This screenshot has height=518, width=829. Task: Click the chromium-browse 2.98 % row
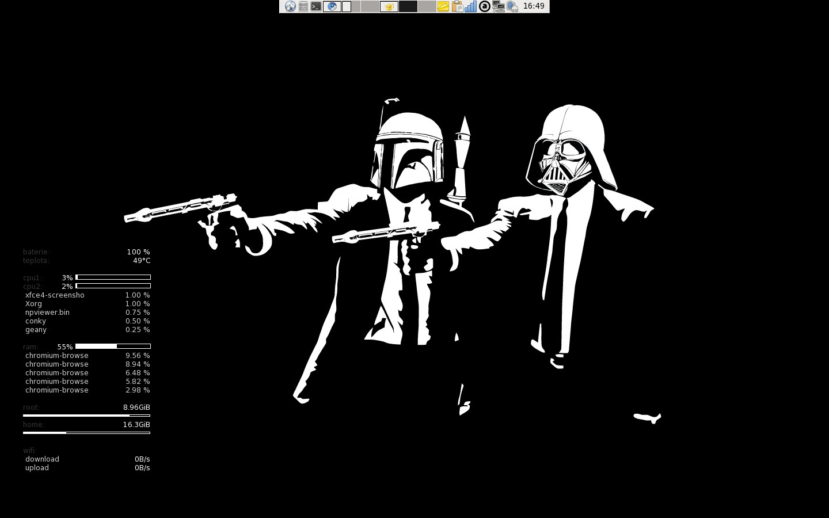(x=88, y=390)
